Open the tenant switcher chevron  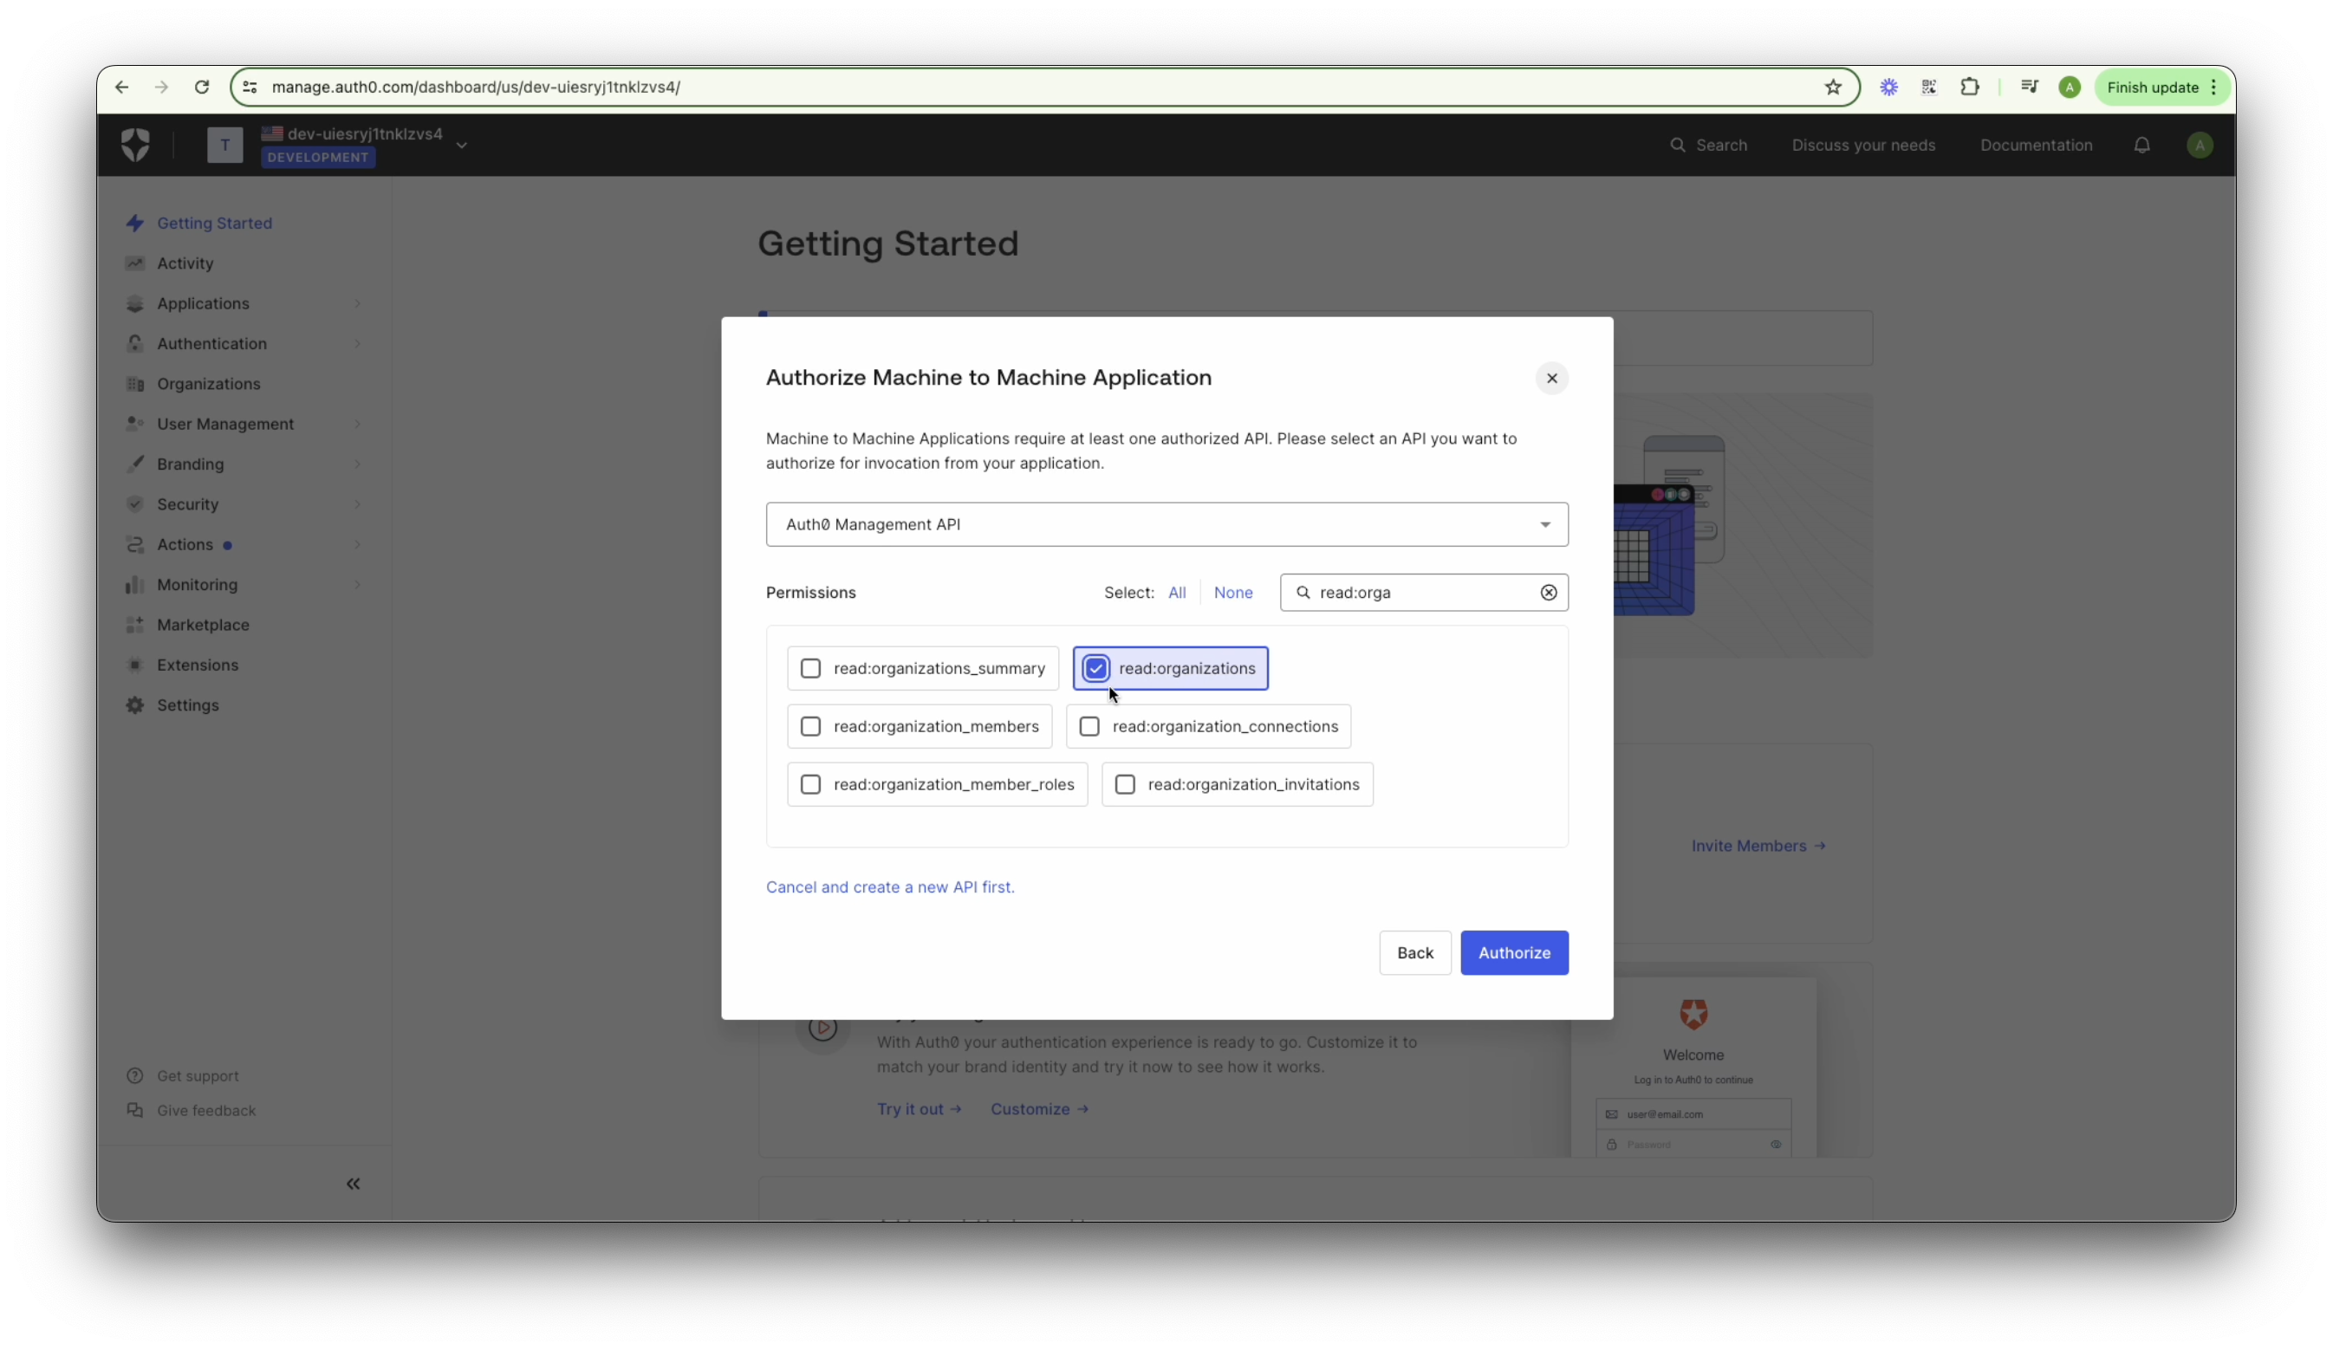click(x=461, y=146)
